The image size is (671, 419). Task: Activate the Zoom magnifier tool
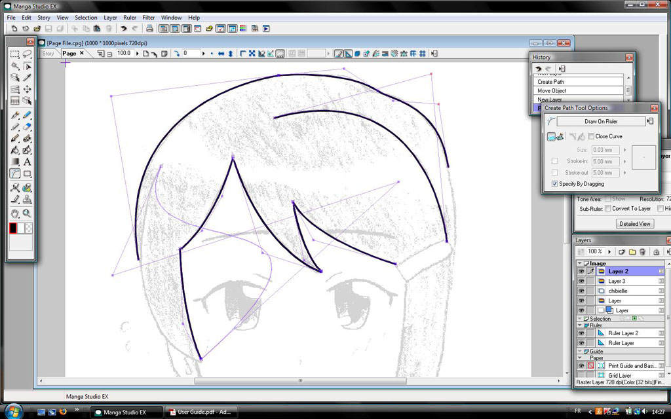tap(27, 213)
